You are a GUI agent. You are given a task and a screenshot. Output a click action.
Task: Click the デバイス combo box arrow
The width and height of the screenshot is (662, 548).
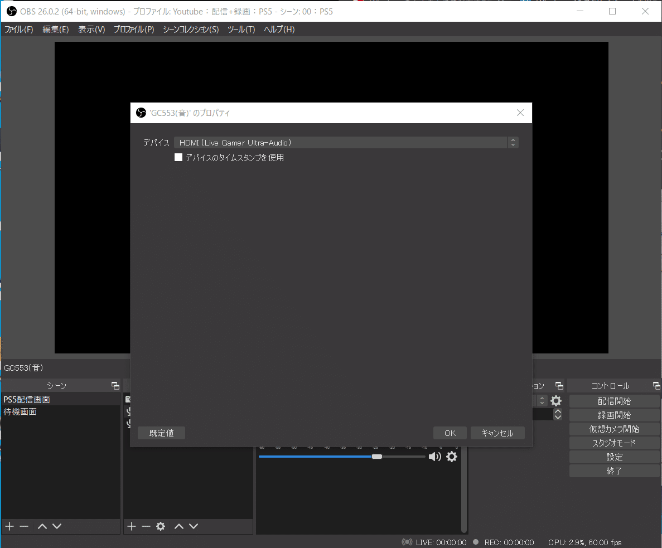[513, 143]
